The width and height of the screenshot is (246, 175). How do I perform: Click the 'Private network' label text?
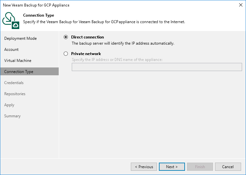[86, 54]
